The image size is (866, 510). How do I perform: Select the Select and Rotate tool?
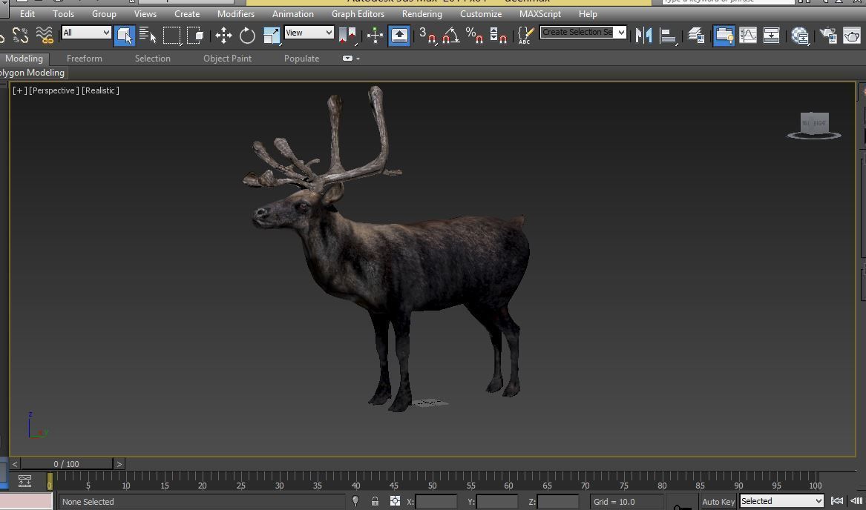[x=247, y=36]
